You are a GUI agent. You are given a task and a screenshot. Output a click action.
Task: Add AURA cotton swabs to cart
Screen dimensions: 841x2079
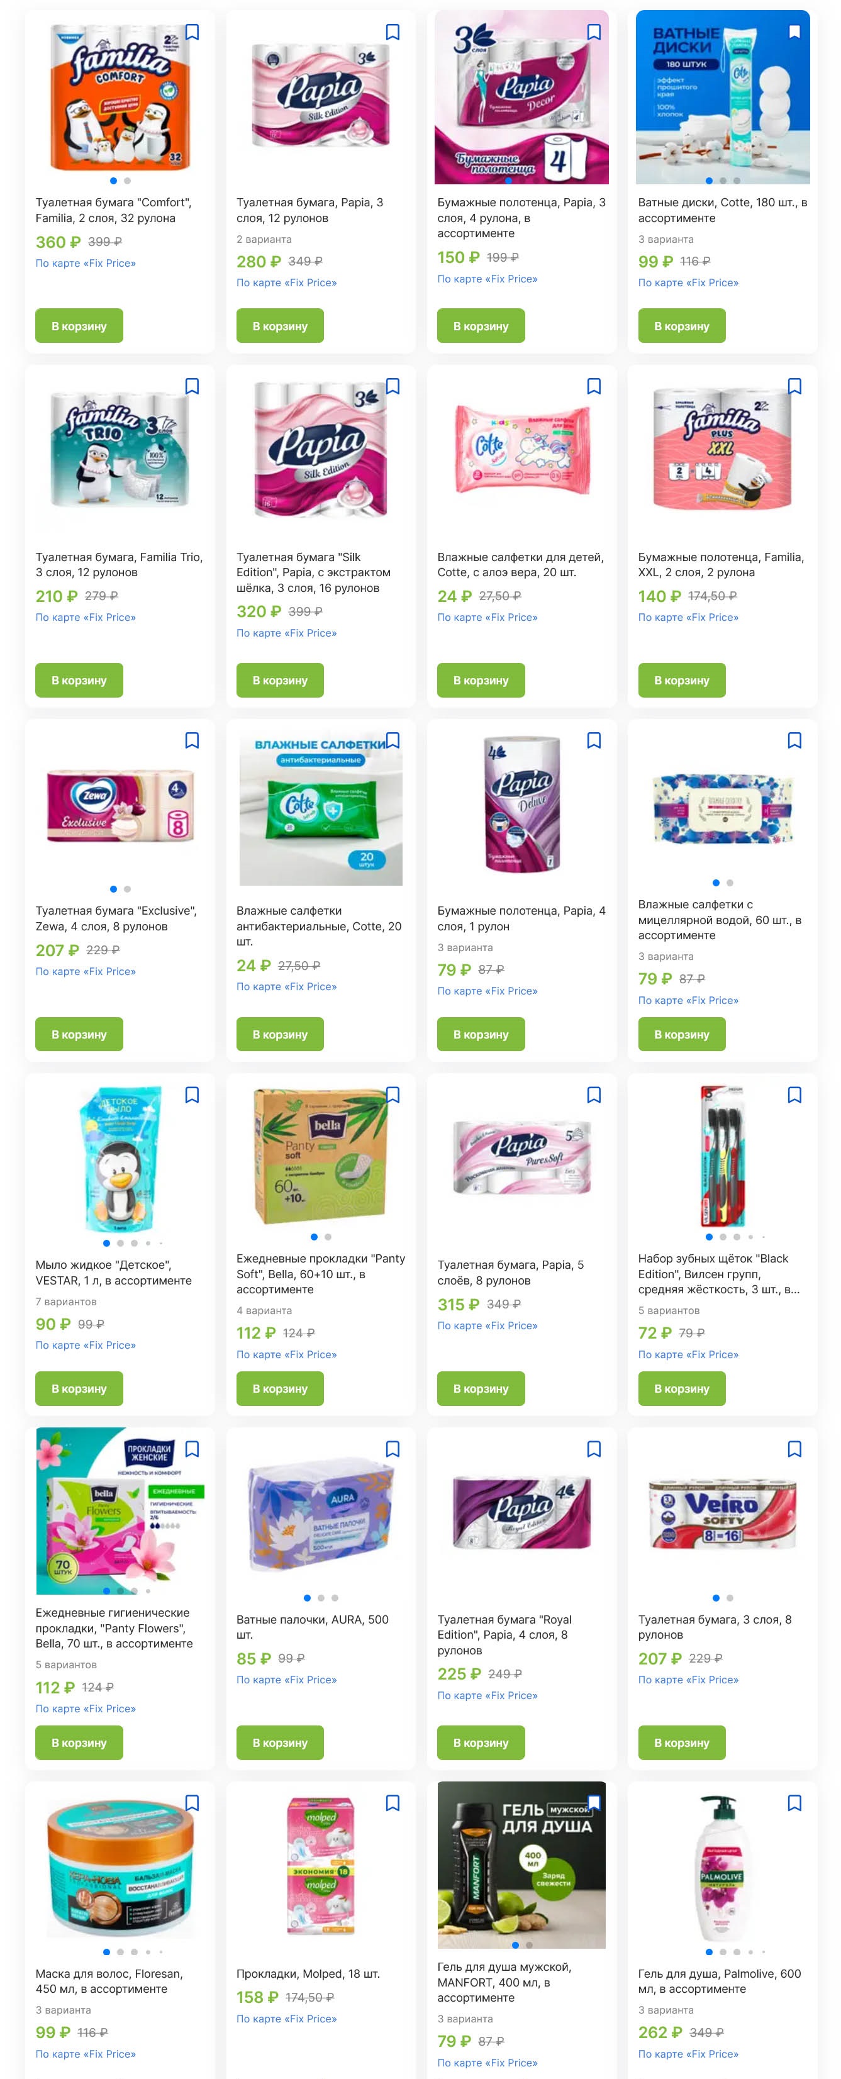click(x=280, y=1743)
